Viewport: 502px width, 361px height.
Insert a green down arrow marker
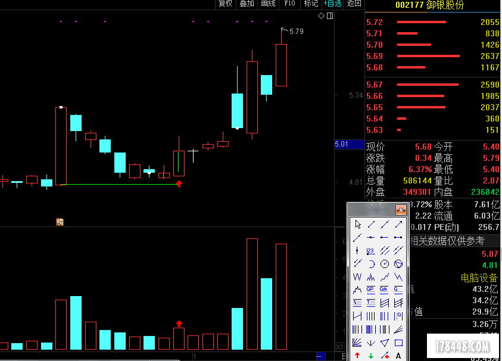[371, 356]
